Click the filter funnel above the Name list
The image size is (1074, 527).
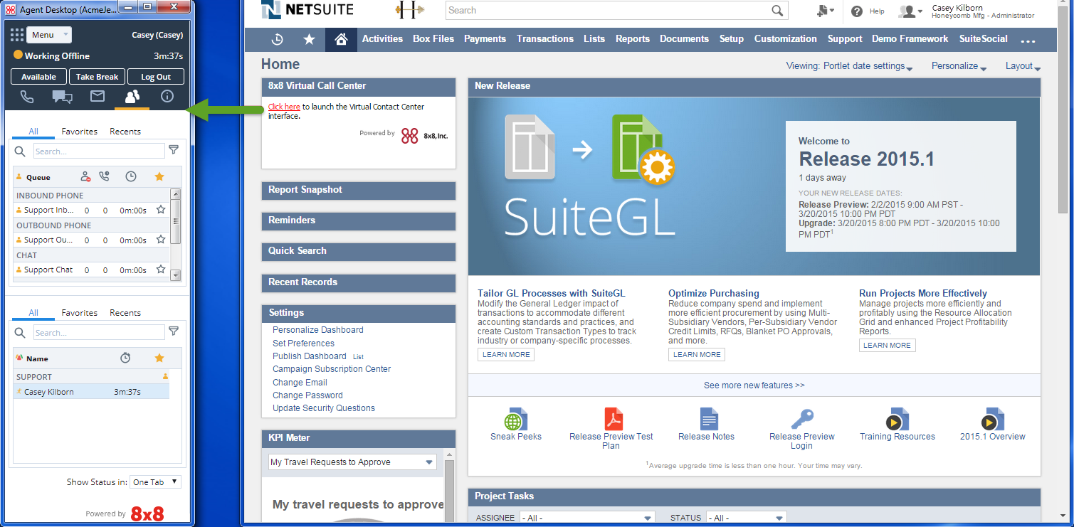174,331
